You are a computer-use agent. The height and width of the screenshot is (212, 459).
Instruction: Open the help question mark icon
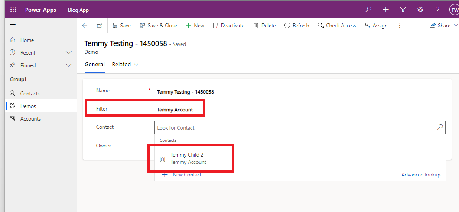[438, 10]
